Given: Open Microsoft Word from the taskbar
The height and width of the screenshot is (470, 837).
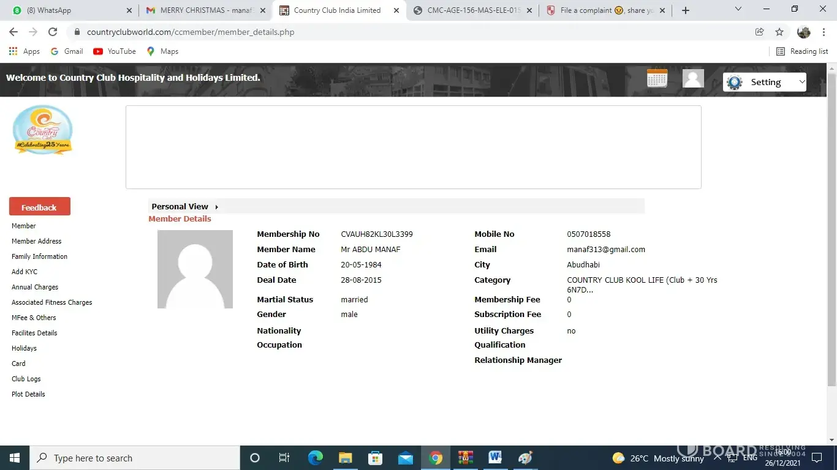Looking at the screenshot, I should [495, 458].
